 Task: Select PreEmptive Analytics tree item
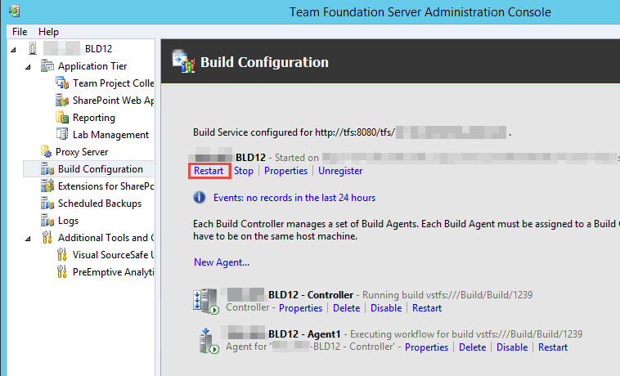pyautogui.click(x=113, y=272)
